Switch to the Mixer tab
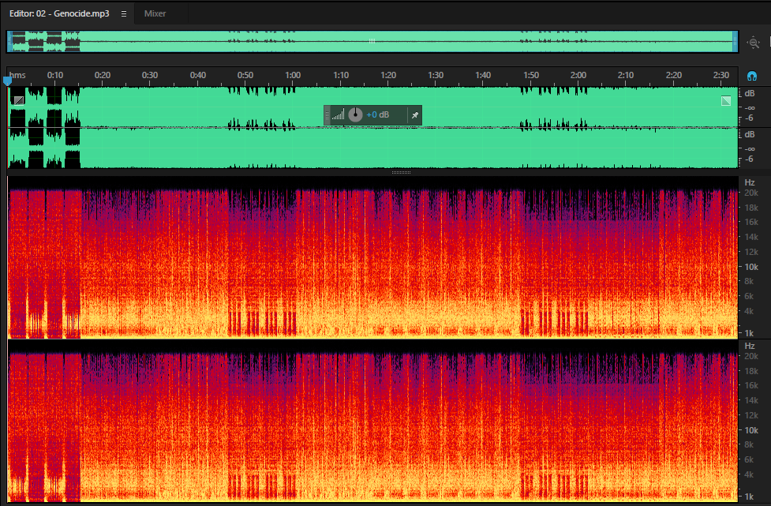771x506 pixels. [x=155, y=13]
